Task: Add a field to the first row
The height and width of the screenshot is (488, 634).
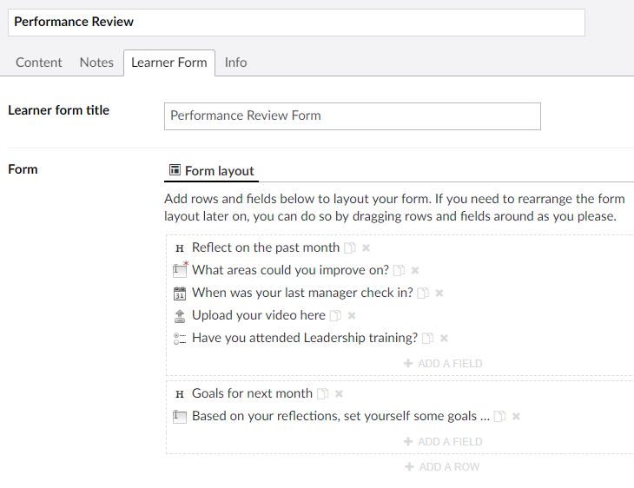Action: click(443, 364)
